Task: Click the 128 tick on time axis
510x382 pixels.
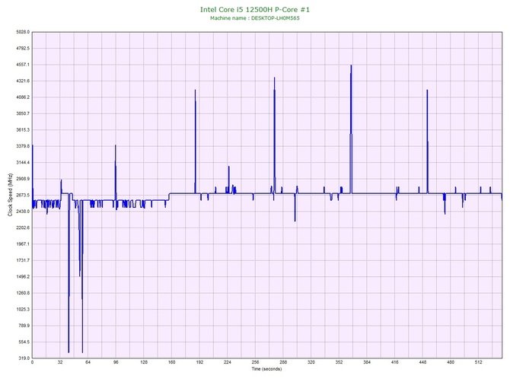Action: [144, 362]
